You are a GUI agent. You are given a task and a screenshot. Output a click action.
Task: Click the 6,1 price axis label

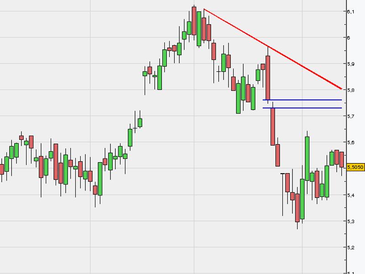tap(351, 11)
